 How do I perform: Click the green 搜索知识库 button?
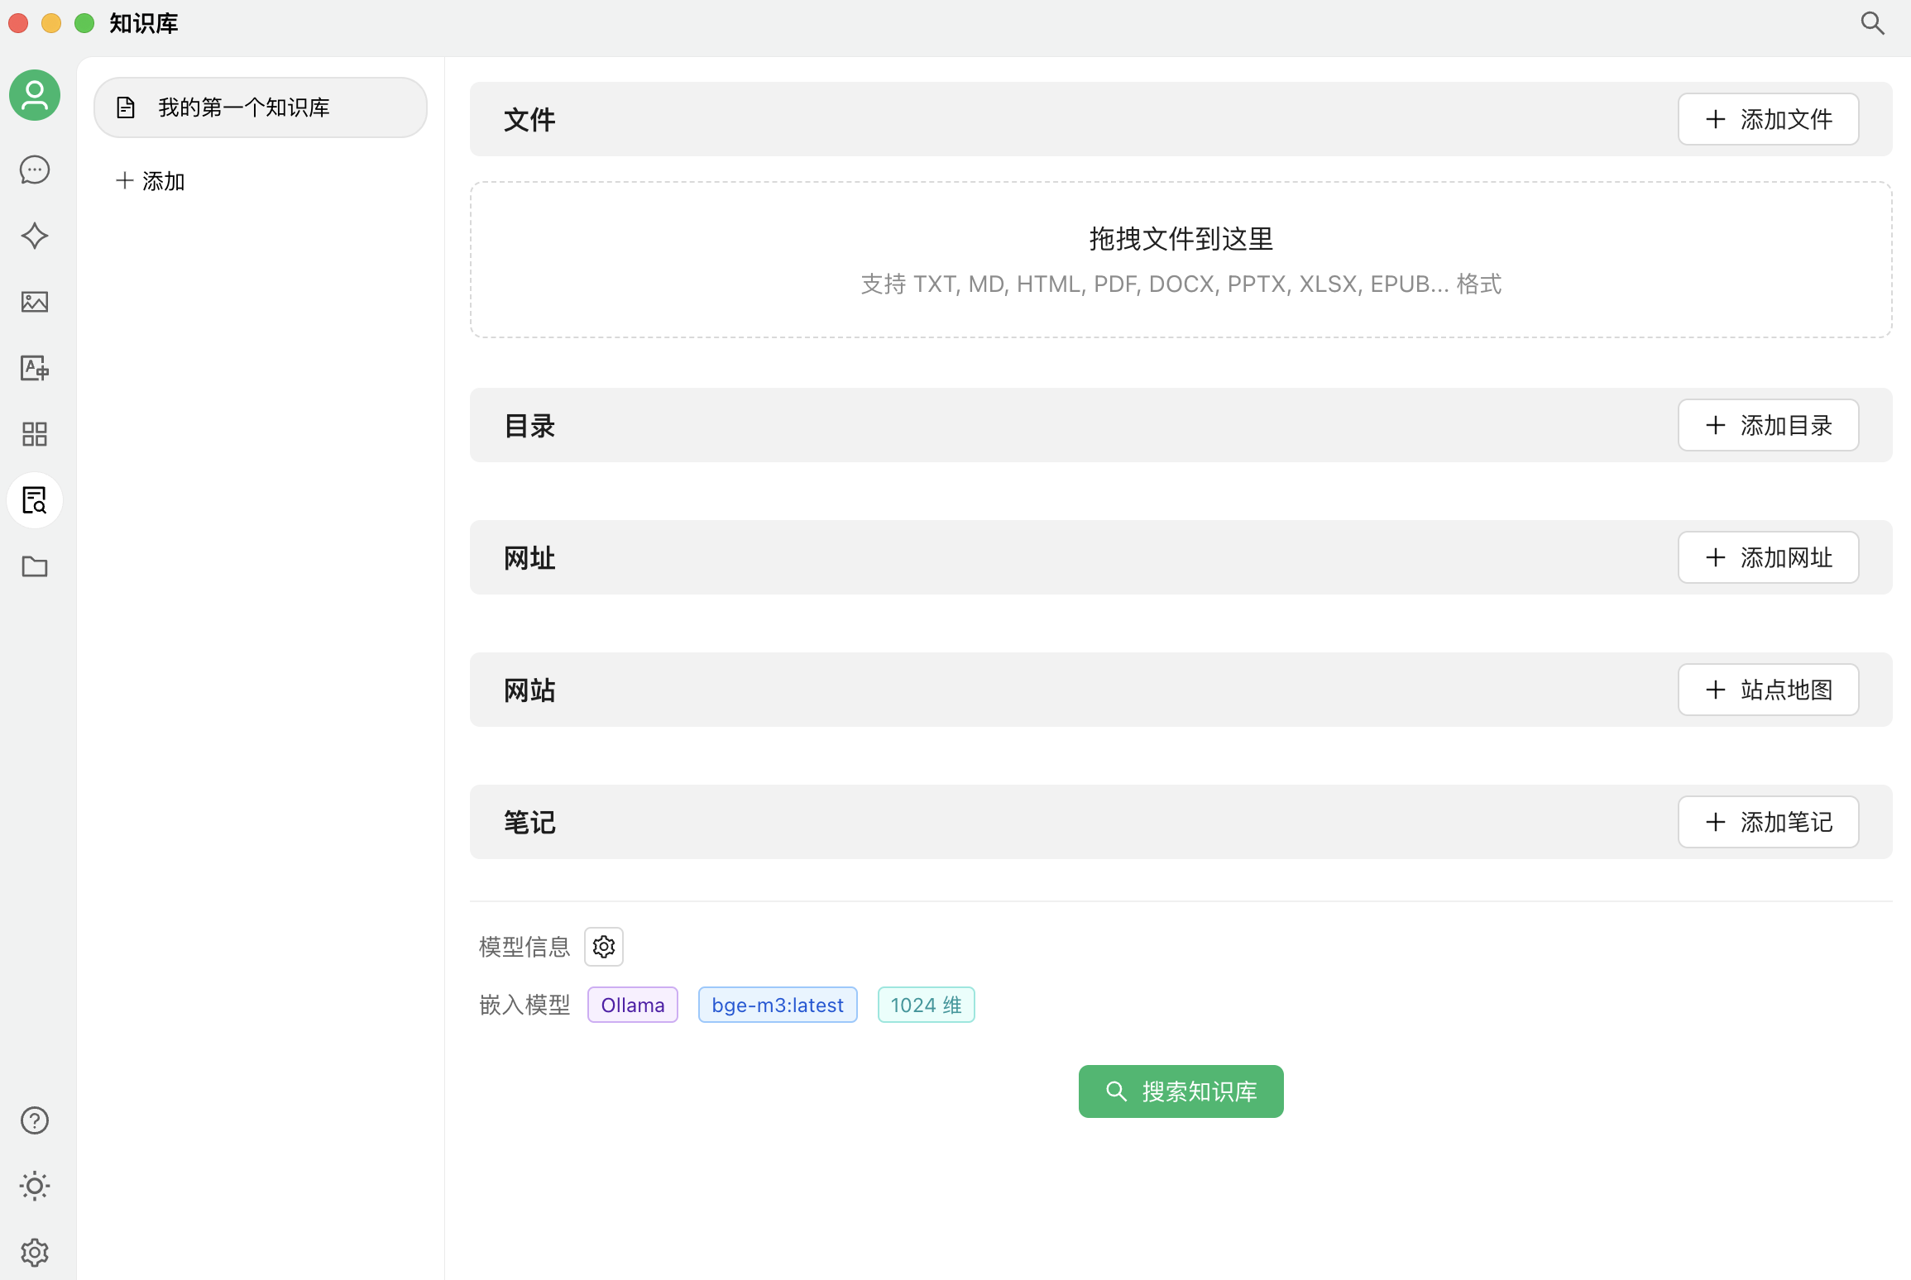(1181, 1091)
